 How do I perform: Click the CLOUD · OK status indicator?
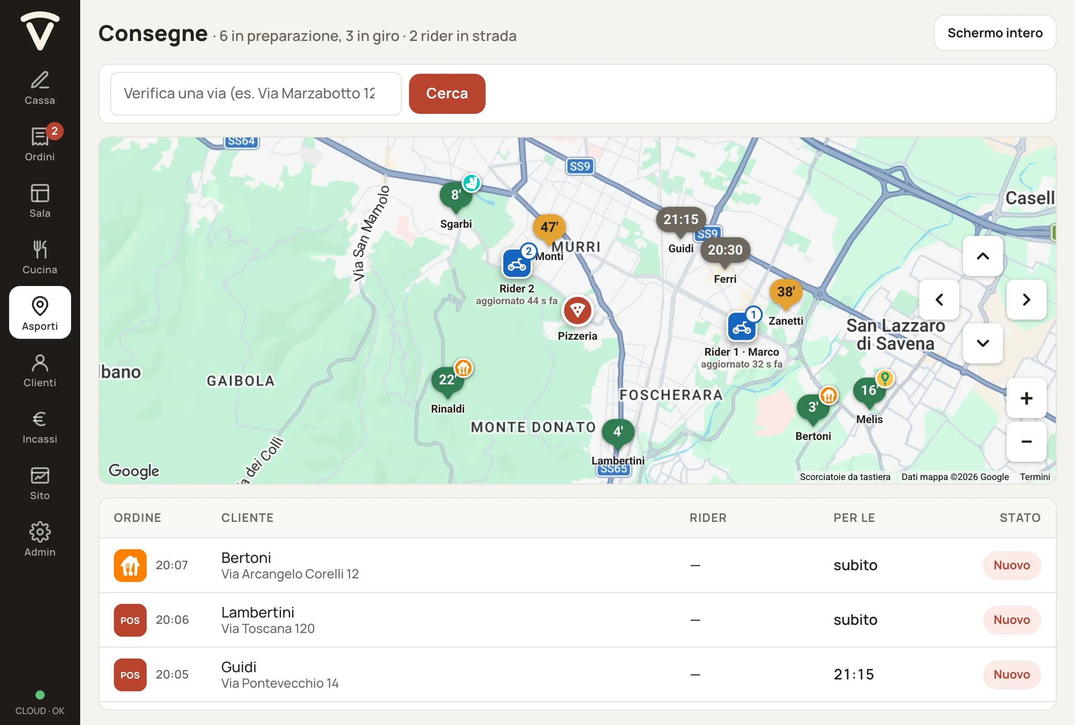[40, 703]
